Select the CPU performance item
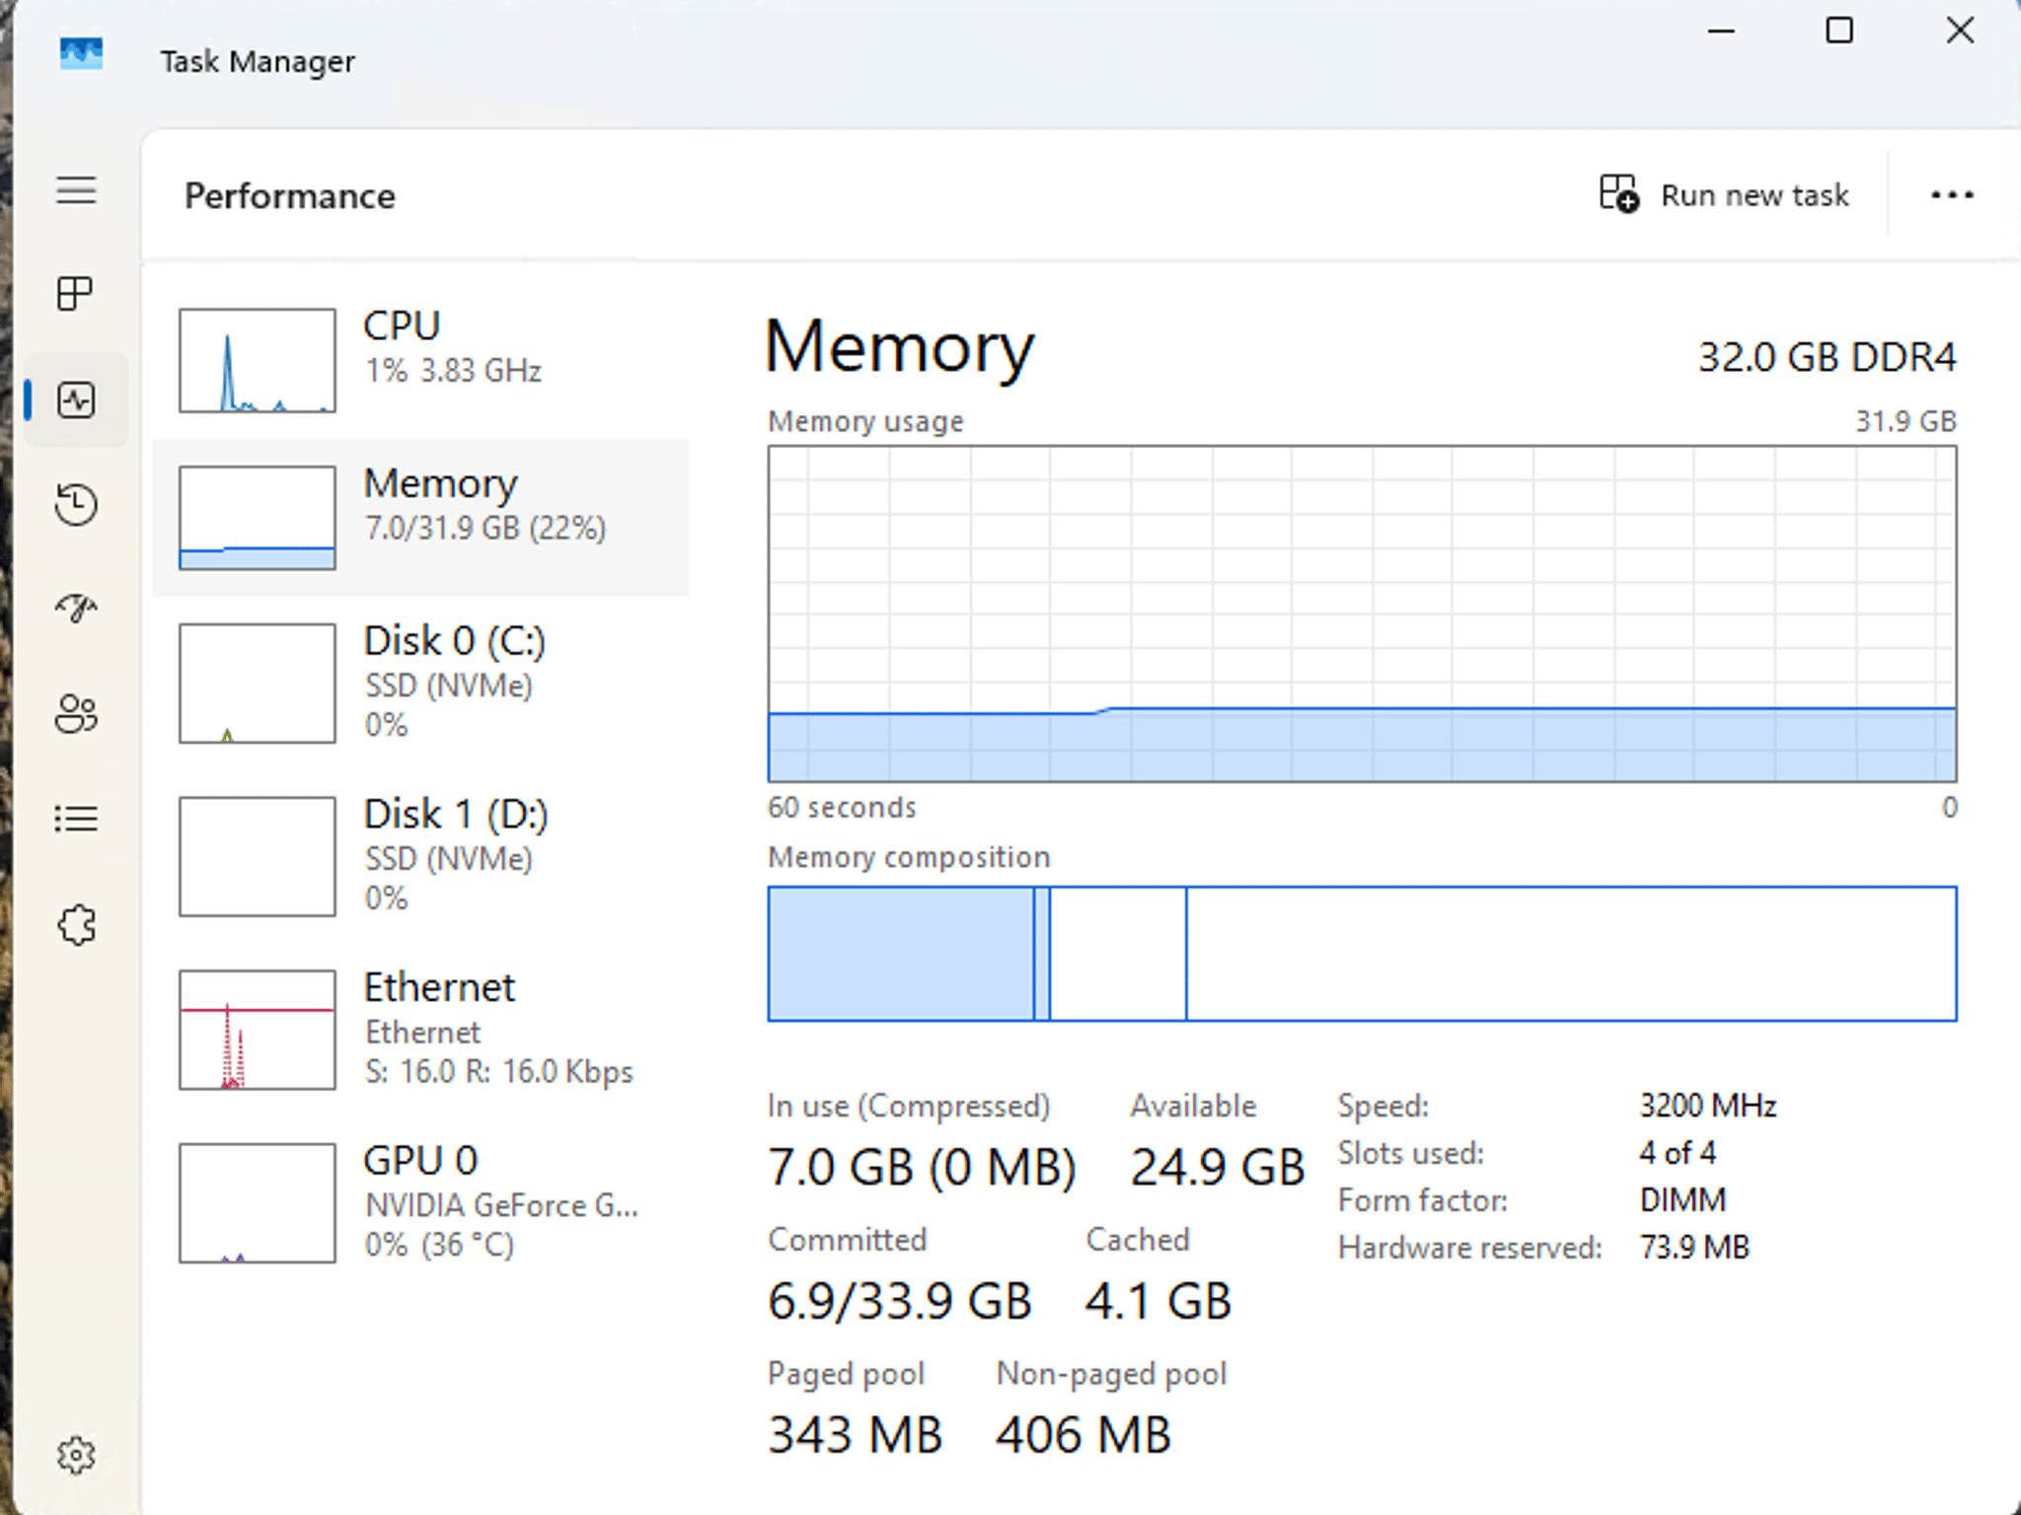 [420, 360]
